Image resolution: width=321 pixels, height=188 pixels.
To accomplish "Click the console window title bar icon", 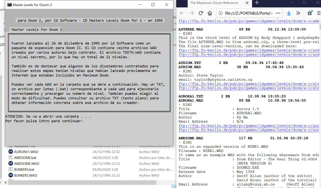I will click(x=9, y=5).
